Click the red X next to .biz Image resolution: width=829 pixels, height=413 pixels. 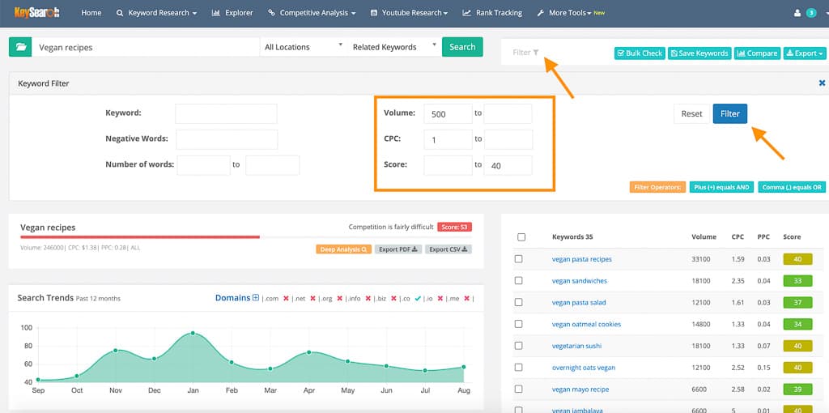pos(394,298)
